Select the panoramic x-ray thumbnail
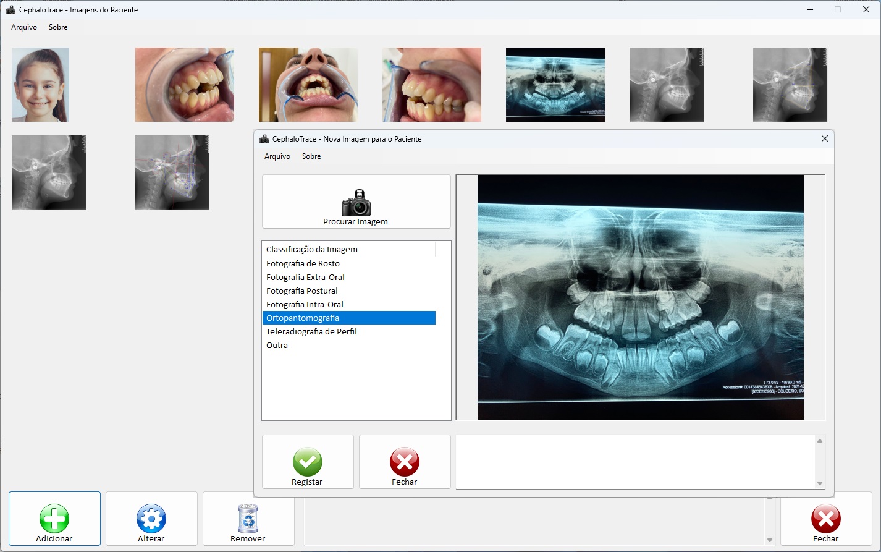 tap(555, 85)
